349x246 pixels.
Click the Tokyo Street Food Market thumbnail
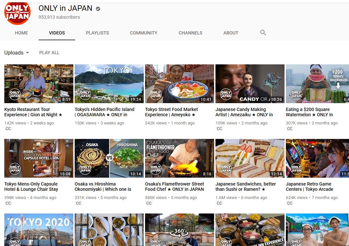179,84
